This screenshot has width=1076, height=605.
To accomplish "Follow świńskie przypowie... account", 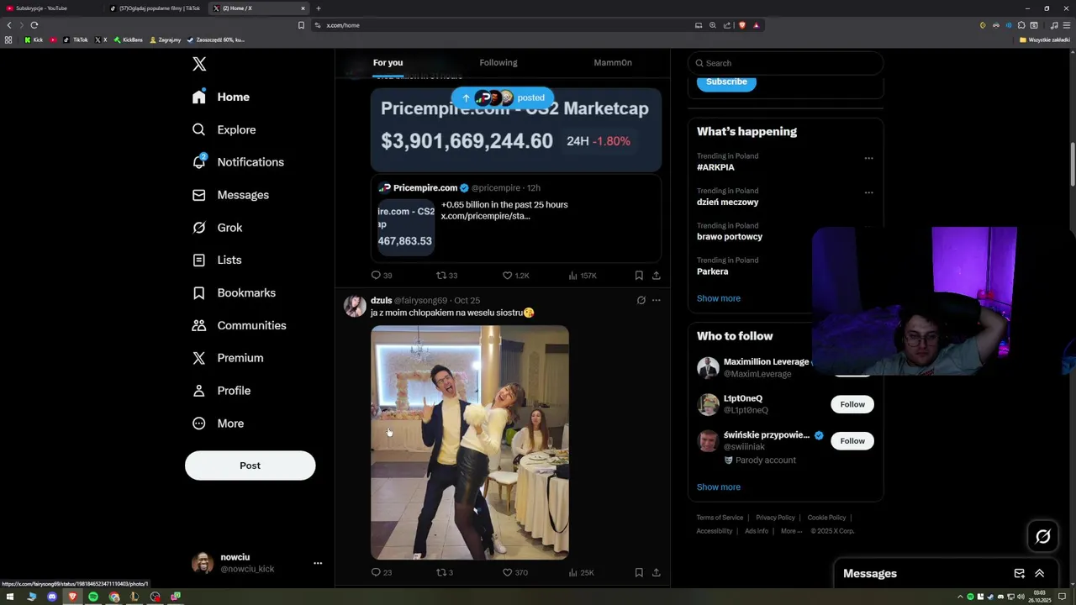I will 852,440.
